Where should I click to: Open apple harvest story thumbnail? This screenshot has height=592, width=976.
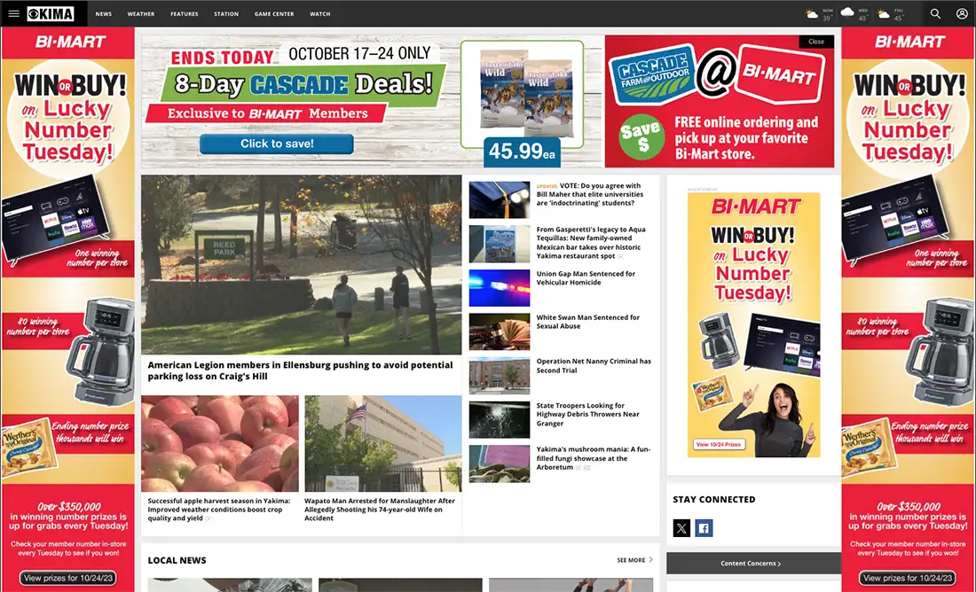pos(220,443)
